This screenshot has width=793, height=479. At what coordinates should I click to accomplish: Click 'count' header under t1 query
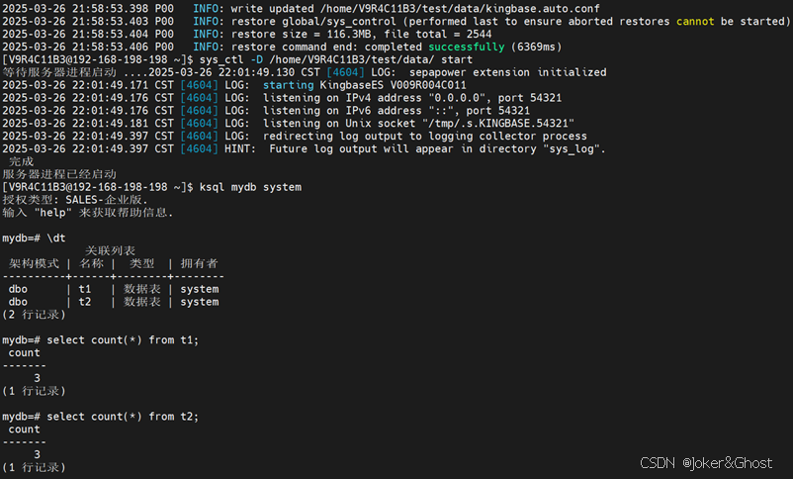tap(25, 353)
